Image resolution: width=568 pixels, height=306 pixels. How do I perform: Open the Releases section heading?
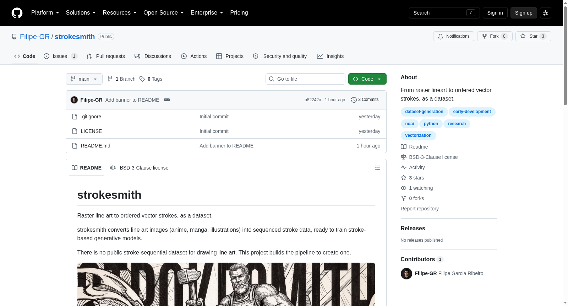413,228
